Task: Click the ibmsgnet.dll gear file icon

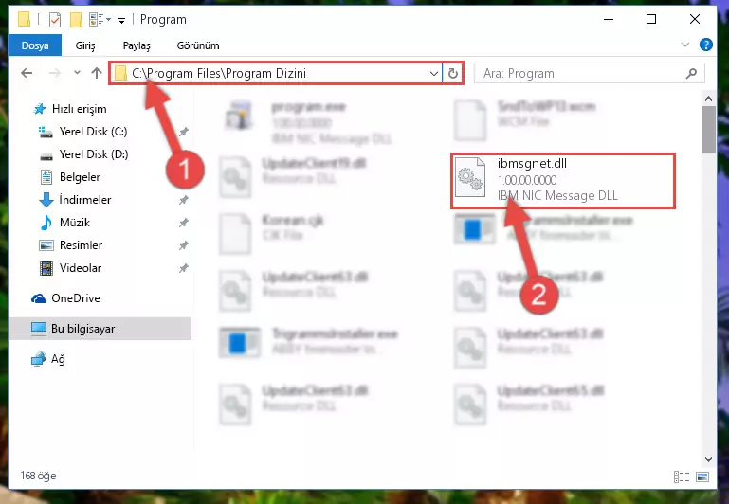Action: point(469,177)
